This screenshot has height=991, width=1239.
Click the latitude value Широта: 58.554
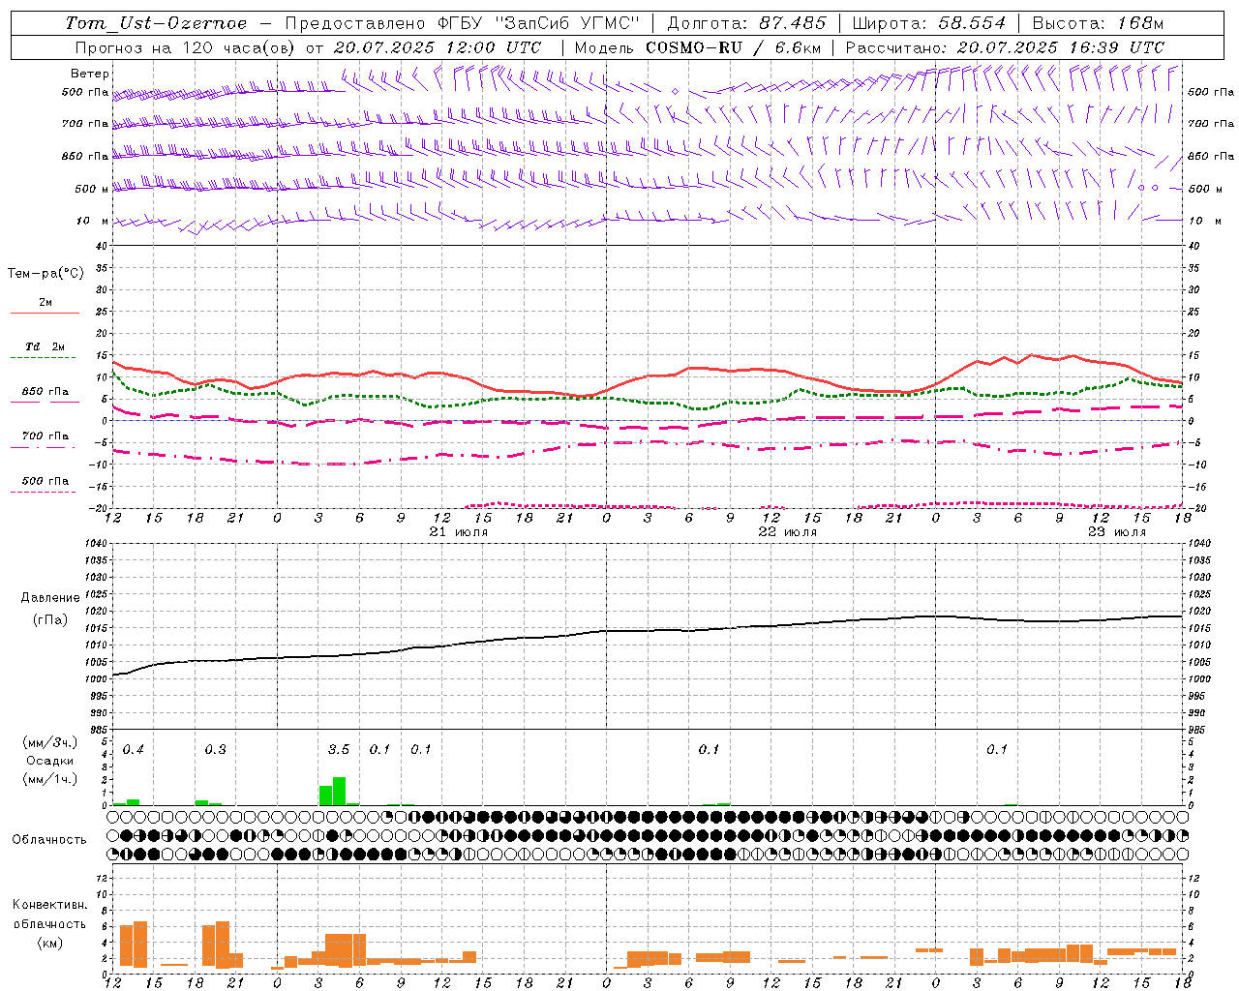pyautogui.click(x=928, y=23)
